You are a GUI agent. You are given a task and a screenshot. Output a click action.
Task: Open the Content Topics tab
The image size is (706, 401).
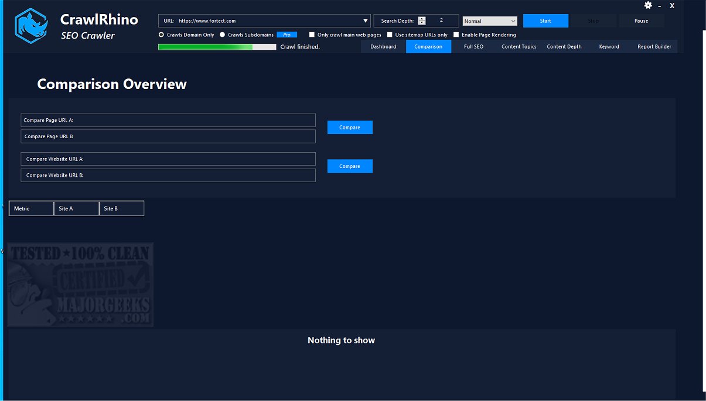click(519, 47)
